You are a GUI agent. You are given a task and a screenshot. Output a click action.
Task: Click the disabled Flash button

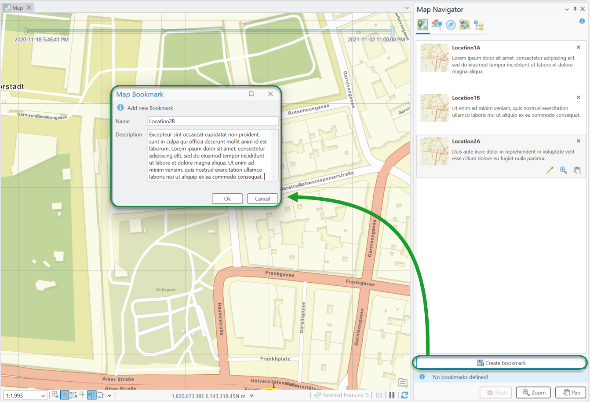pos(496,392)
